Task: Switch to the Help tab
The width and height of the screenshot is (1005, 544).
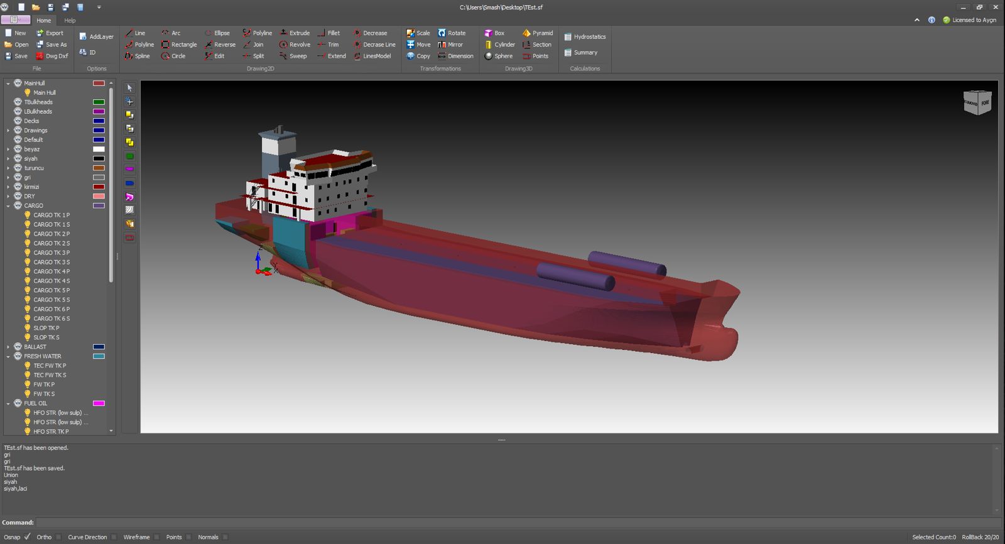Action: 70,21
